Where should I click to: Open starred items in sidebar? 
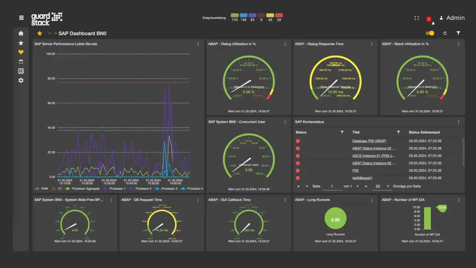point(21,43)
